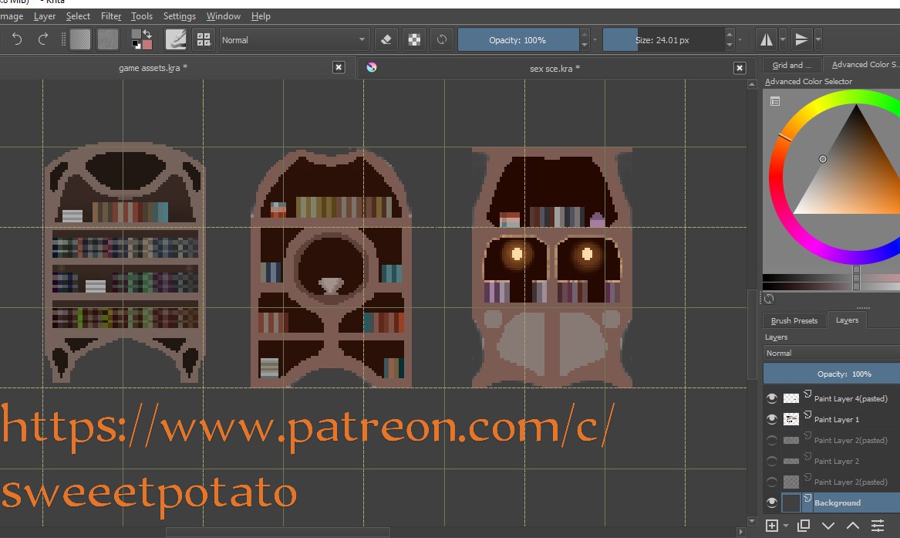Adjust the brush Size slider
Image resolution: width=900 pixels, height=538 pixels.
(x=662, y=39)
